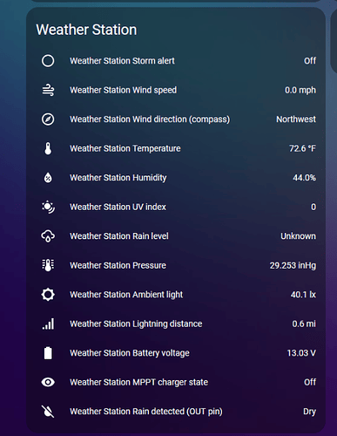Screen dimensions: 337x436
Task: Click the MPPT charger state eye icon
Action: click(x=48, y=382)
